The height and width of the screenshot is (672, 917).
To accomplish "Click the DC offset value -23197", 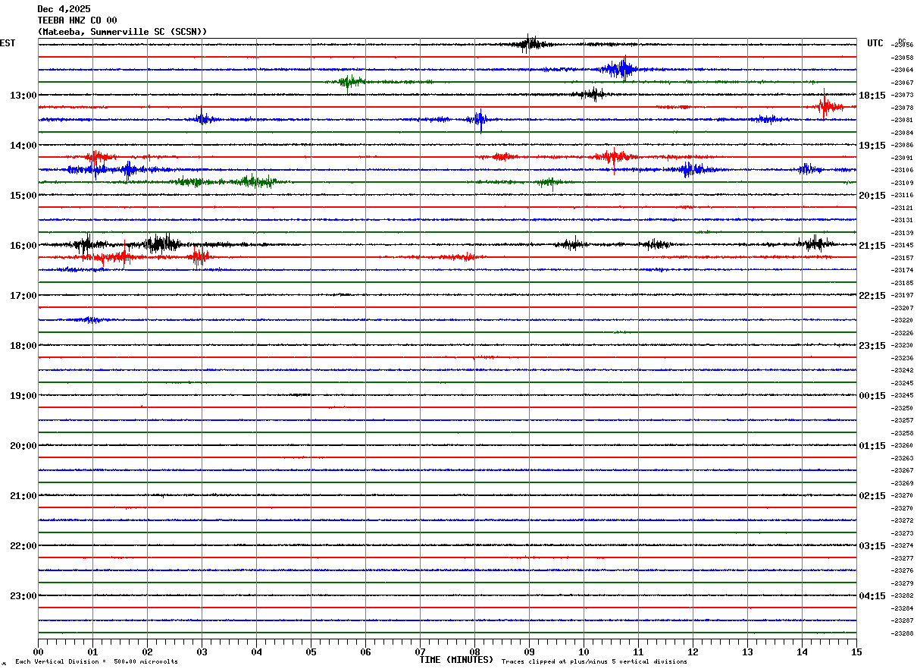I will 903,295.
